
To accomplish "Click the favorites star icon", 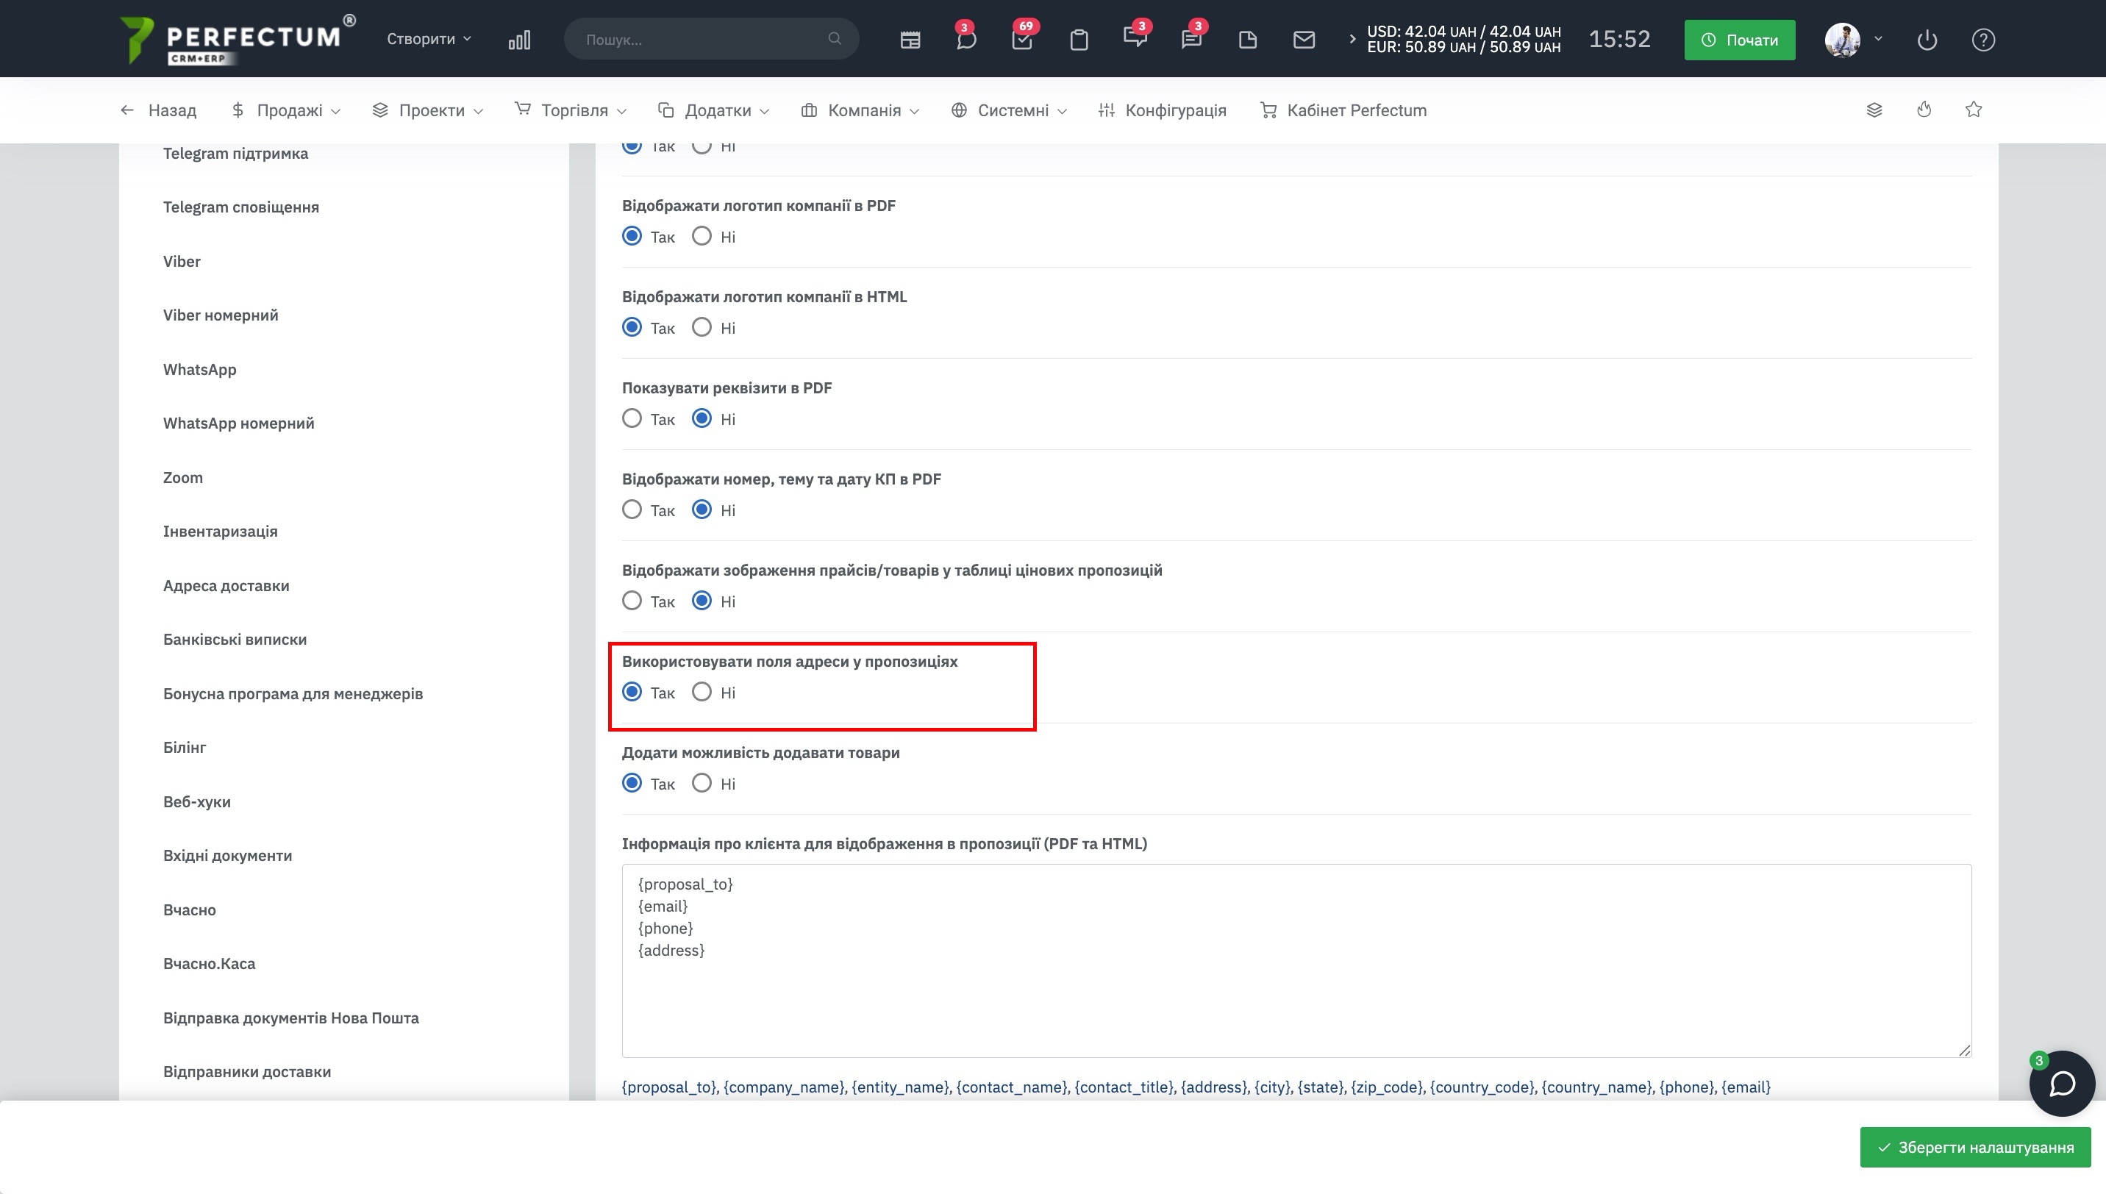I will pyautogui.click(x=1973, y=110).
